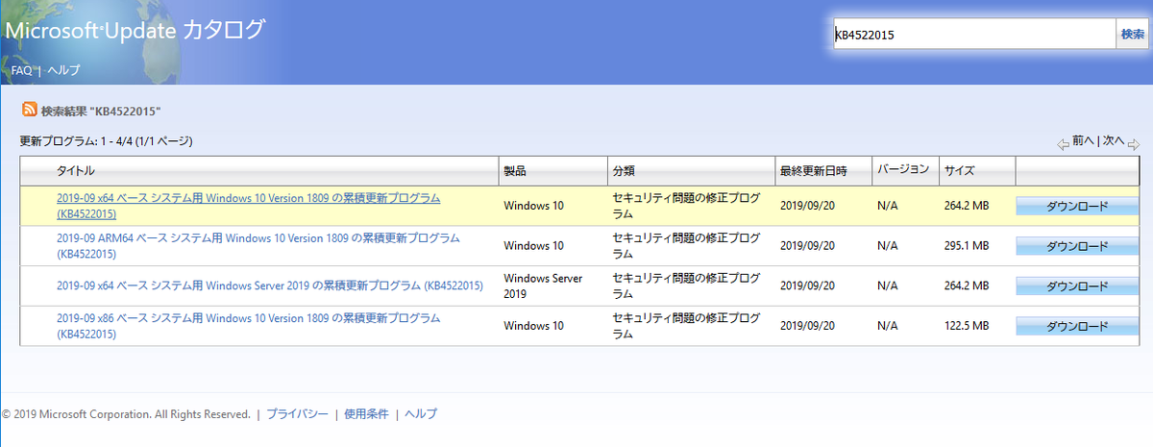Open the ARM64 Windows 10 Version 1809 update link
The image size is (1153, 447).
(x=258, y=246)
